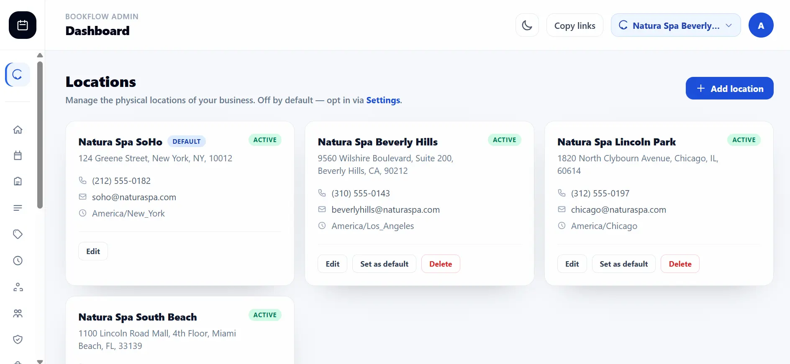
Task: Click the Copy links button
Action: click(575, 25)
